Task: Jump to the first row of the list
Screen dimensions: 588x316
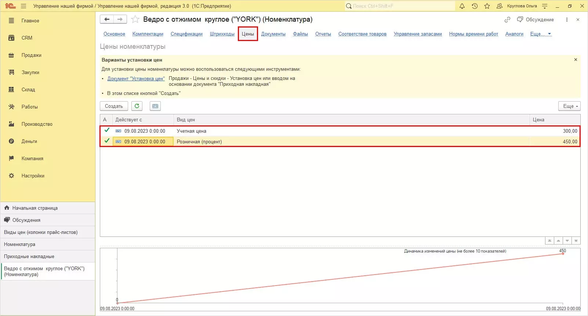Action: (x=549, y=241)
